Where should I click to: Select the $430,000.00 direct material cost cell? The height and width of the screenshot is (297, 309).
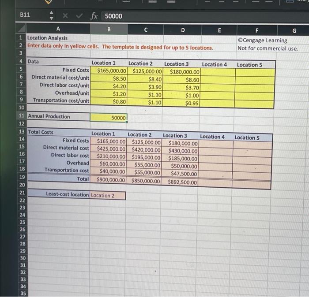pyautogui.click(x=180, y=151)
